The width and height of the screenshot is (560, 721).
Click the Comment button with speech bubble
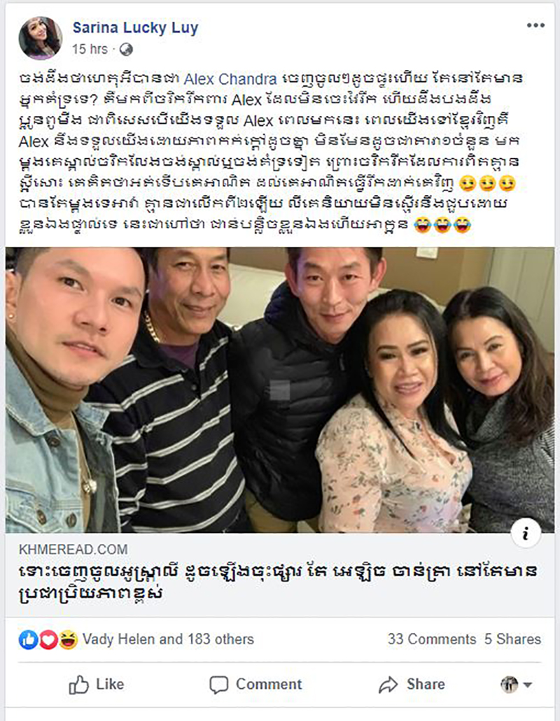tap(255, 684)
